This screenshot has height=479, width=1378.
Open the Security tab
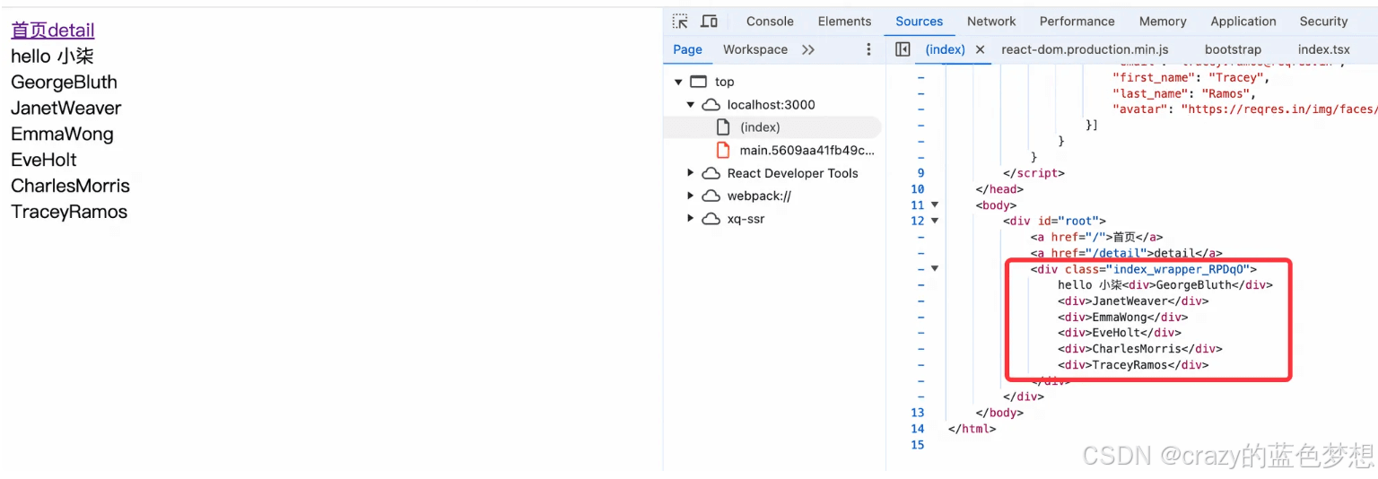pyautogui.click(x=1323, y=22)
